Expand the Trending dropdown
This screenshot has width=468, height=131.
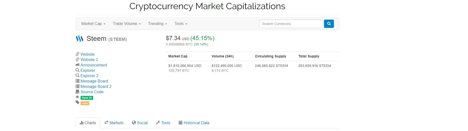[157, 24]
